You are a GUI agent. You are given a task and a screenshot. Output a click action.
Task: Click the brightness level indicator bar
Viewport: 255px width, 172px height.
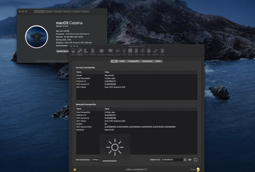click(x=110, y=161)
